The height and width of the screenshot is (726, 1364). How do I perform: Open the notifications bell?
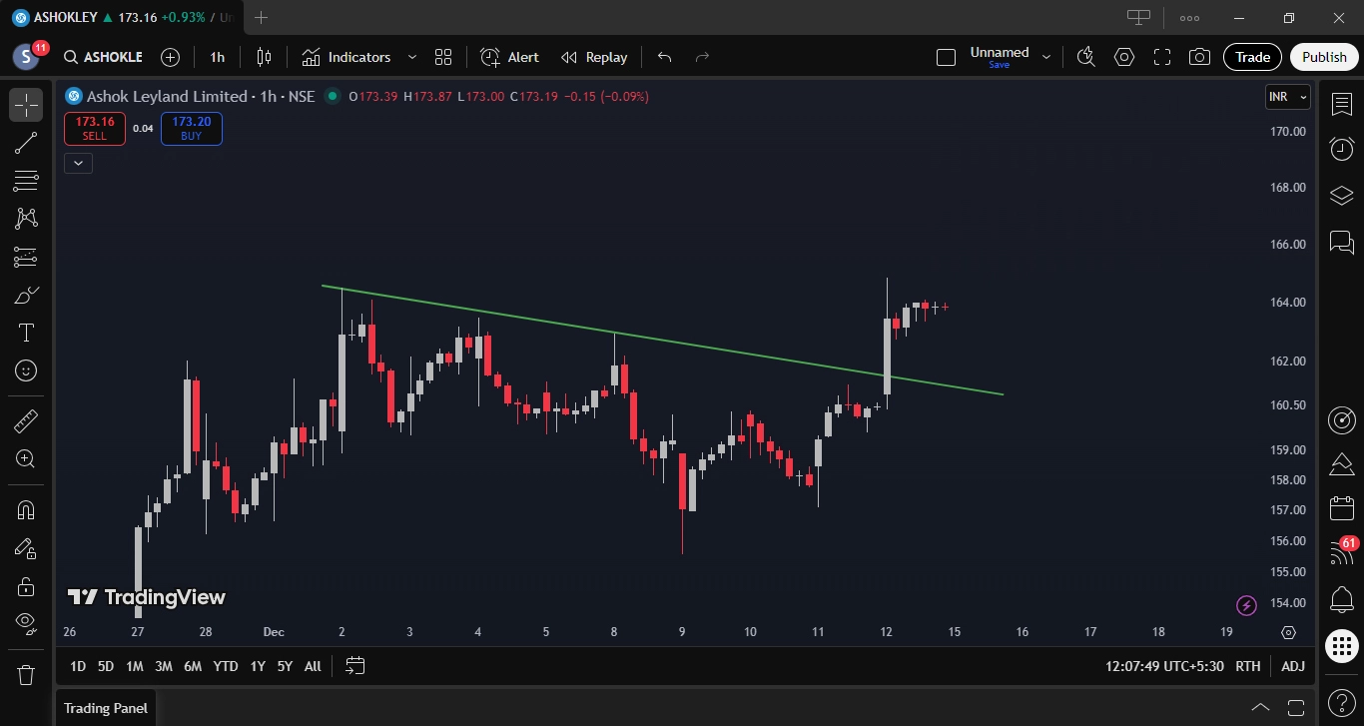(1342, 600)
